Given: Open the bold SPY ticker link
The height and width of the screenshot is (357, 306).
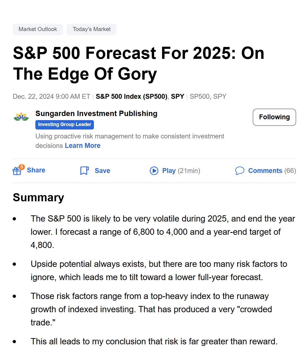Looking at the screenshot, I should tap(177, 96).
